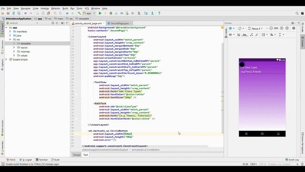Click the Make Project hammer icon
The width and height of the screenshot is (305, 172).
(79, 13)
